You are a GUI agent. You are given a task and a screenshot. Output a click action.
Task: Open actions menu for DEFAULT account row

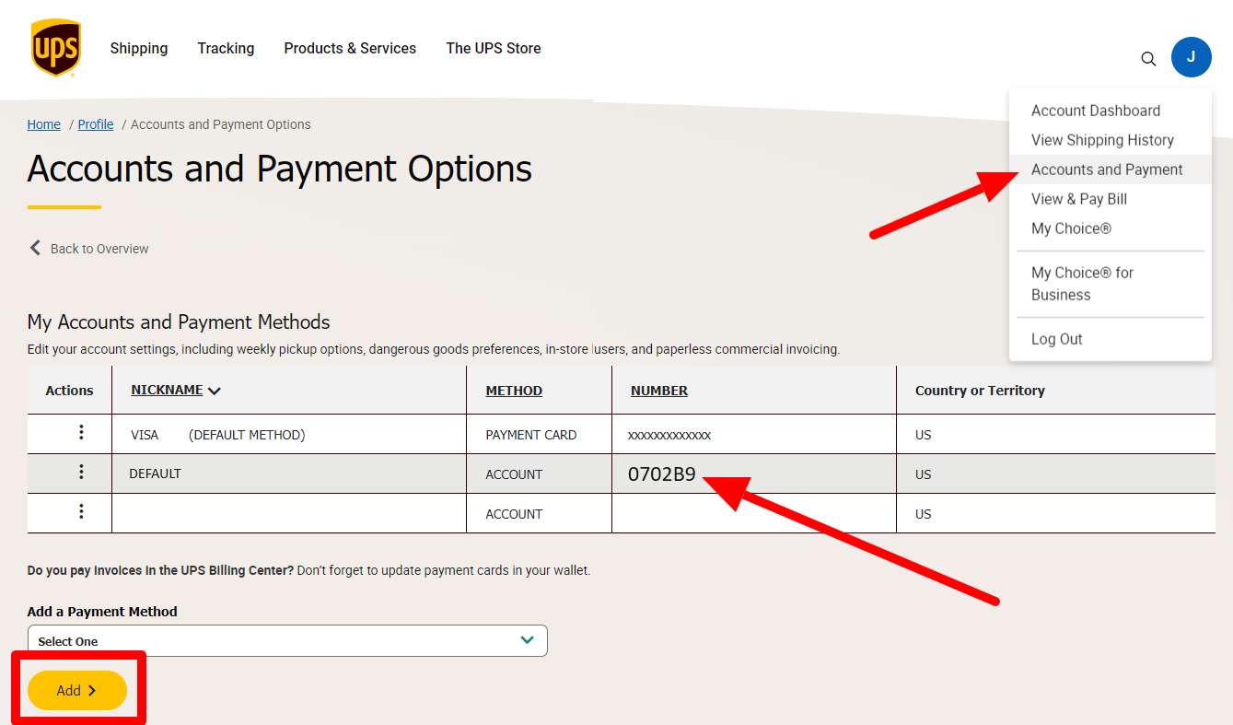[81, 473]
